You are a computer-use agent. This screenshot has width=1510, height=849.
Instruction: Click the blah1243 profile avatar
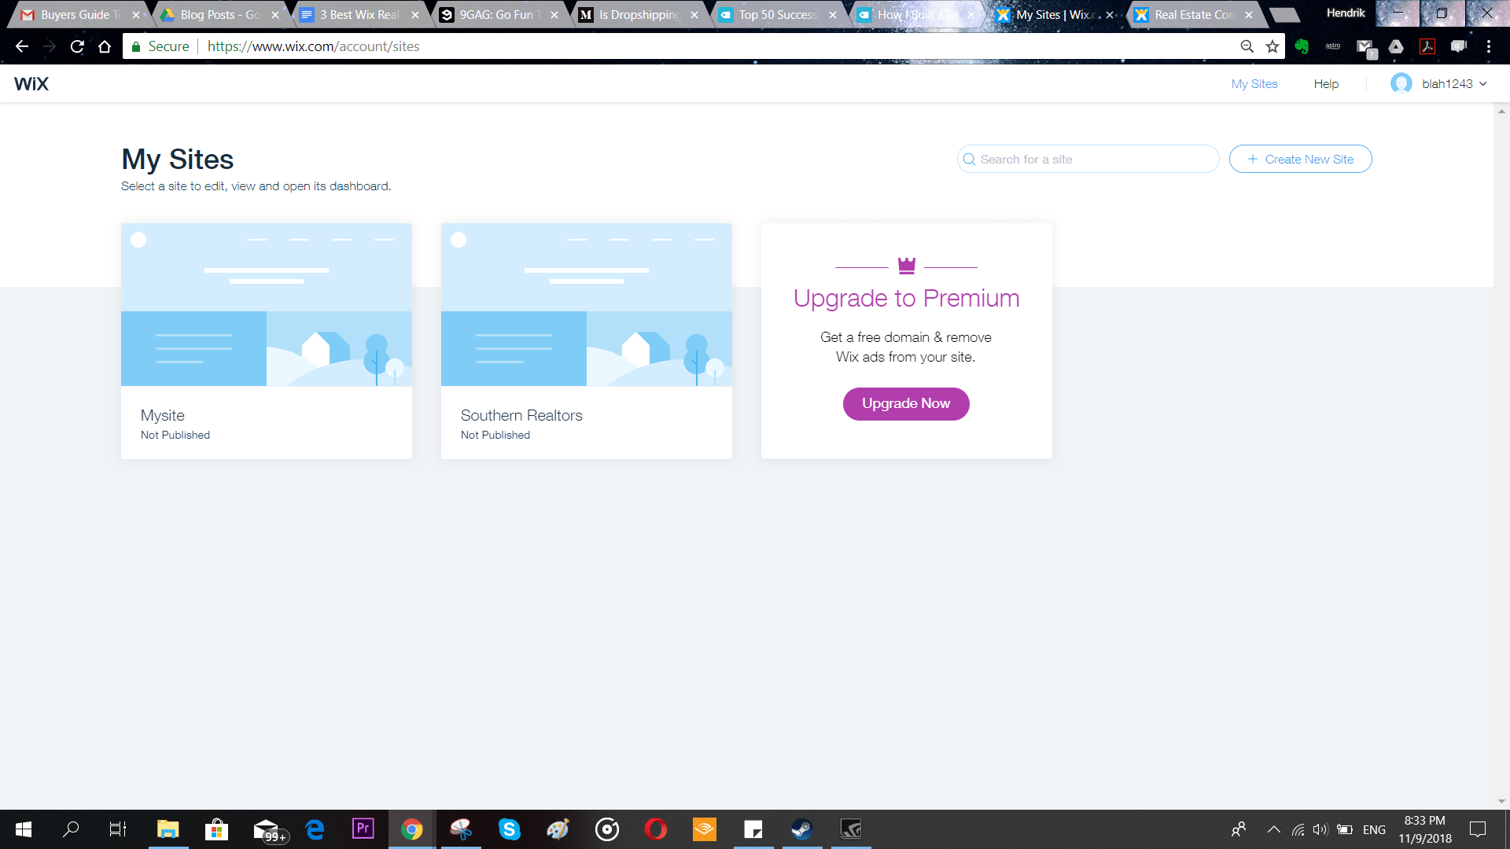[1401, 83]
